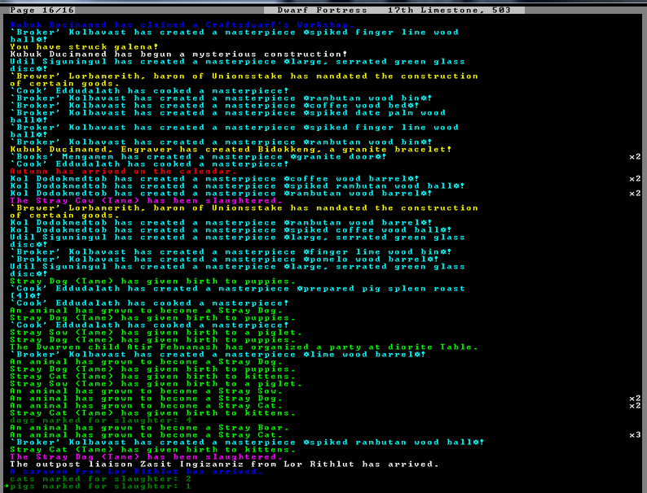Select Kol Dodokmedtob's 'coffee wood barrel' announcement
This screenshot has height=493, width=647.
click(x=214, y=179)
